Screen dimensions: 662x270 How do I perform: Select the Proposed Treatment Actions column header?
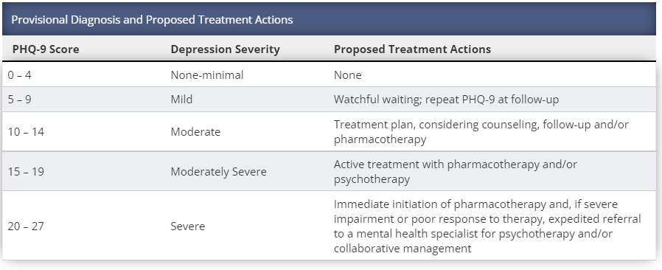tap(412, 49)
